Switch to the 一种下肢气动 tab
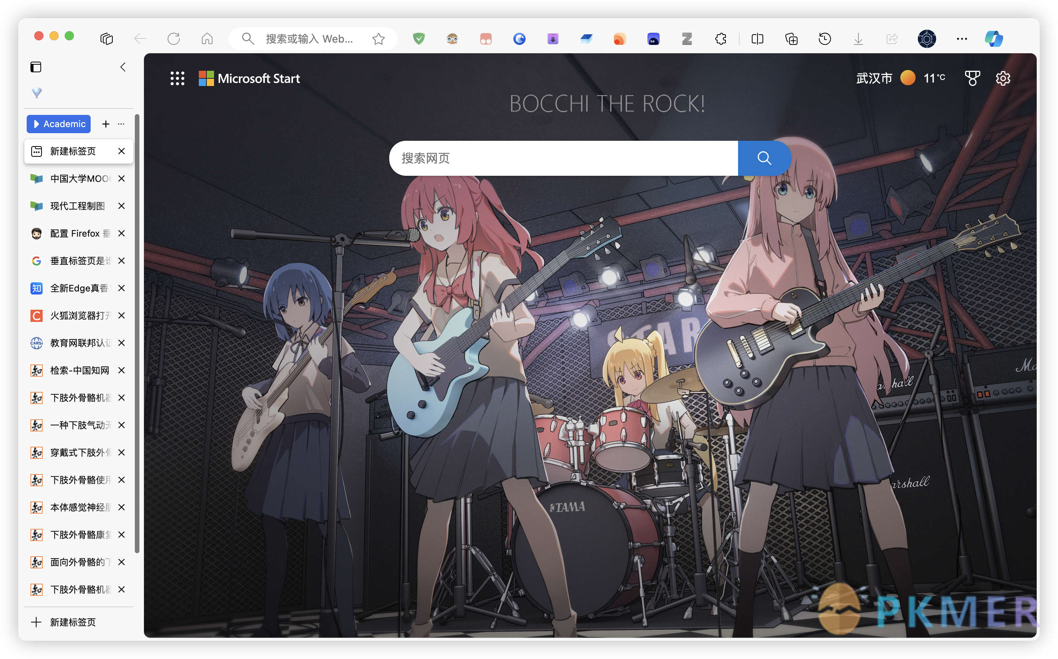The height and width of the screenshot is (659, 1058). pyautogui.click(x=78, y=425)
